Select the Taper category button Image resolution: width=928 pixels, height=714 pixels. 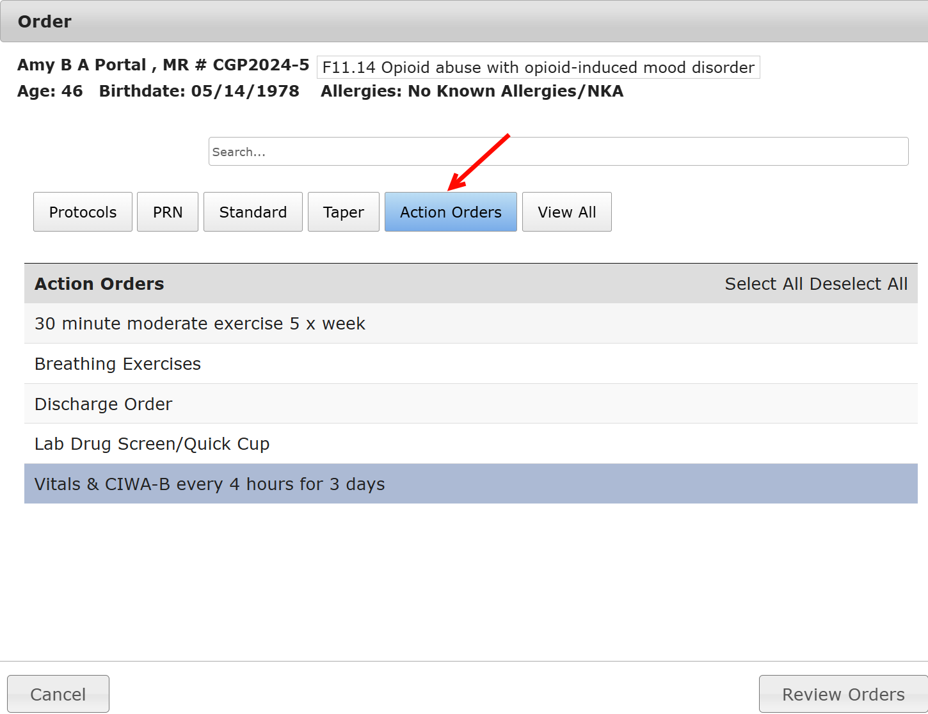coord(343,212)
